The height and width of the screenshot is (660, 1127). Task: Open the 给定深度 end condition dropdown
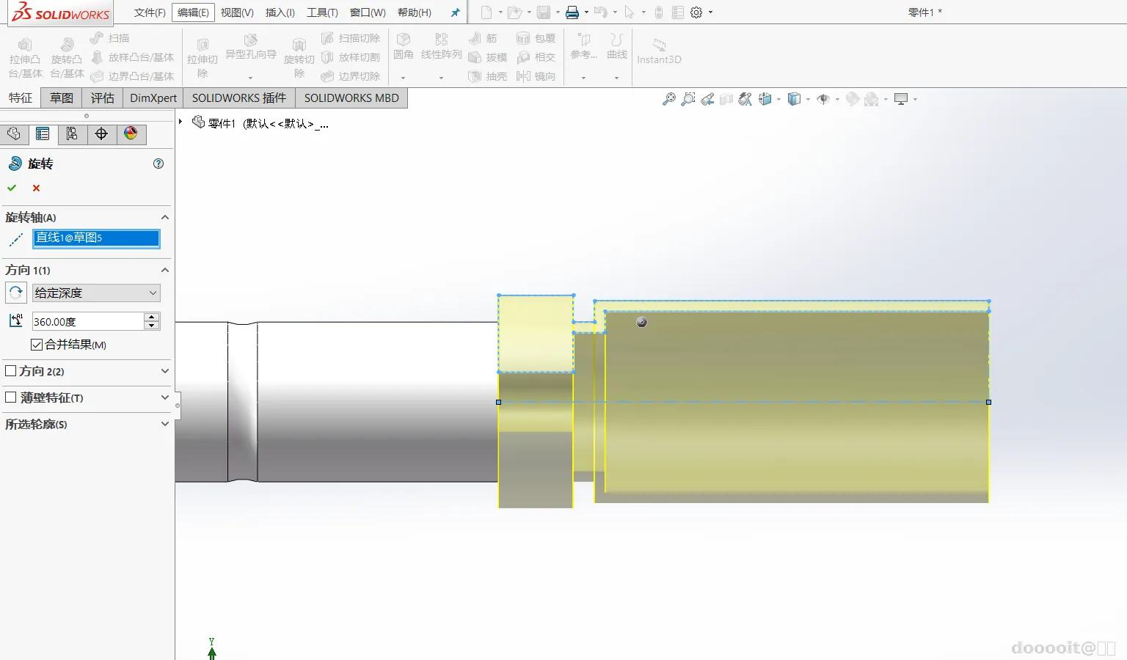click(96, 293)
